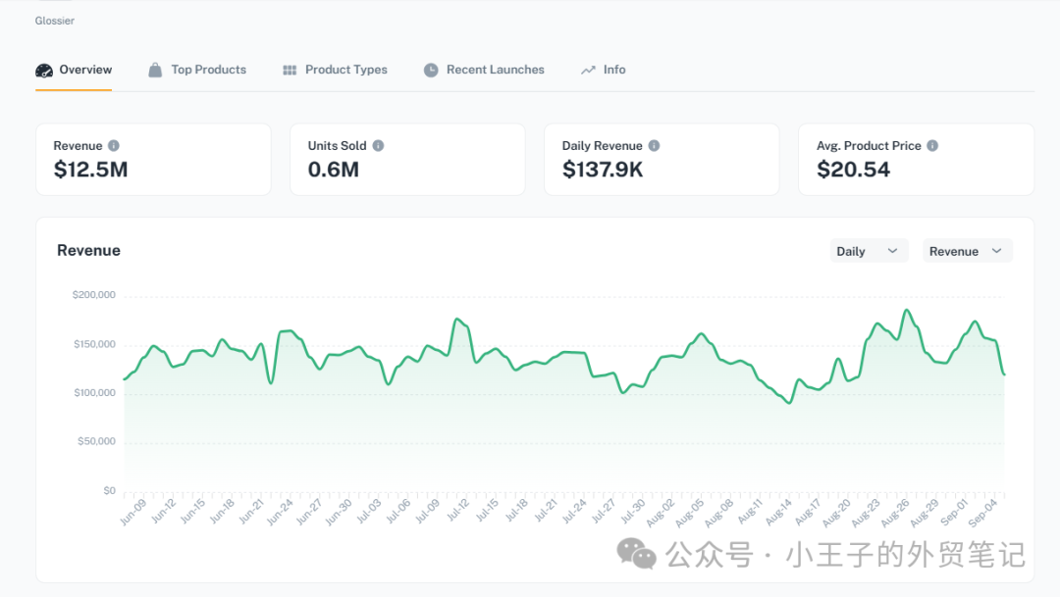
Task: Click info icon next to Avg. Product Price
Action: [932, 146]
